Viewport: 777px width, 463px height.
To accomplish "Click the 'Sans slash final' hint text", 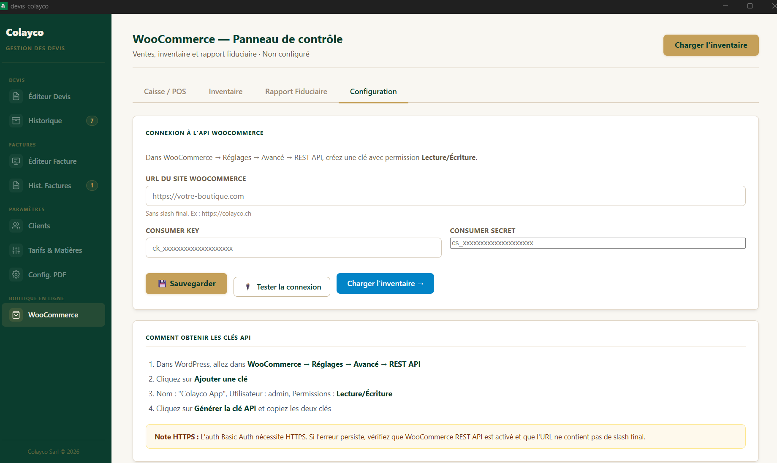I will coord(198,214).
